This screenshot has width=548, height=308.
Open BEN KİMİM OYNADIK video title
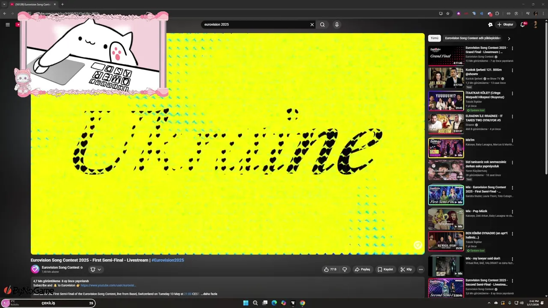(486, 235)
